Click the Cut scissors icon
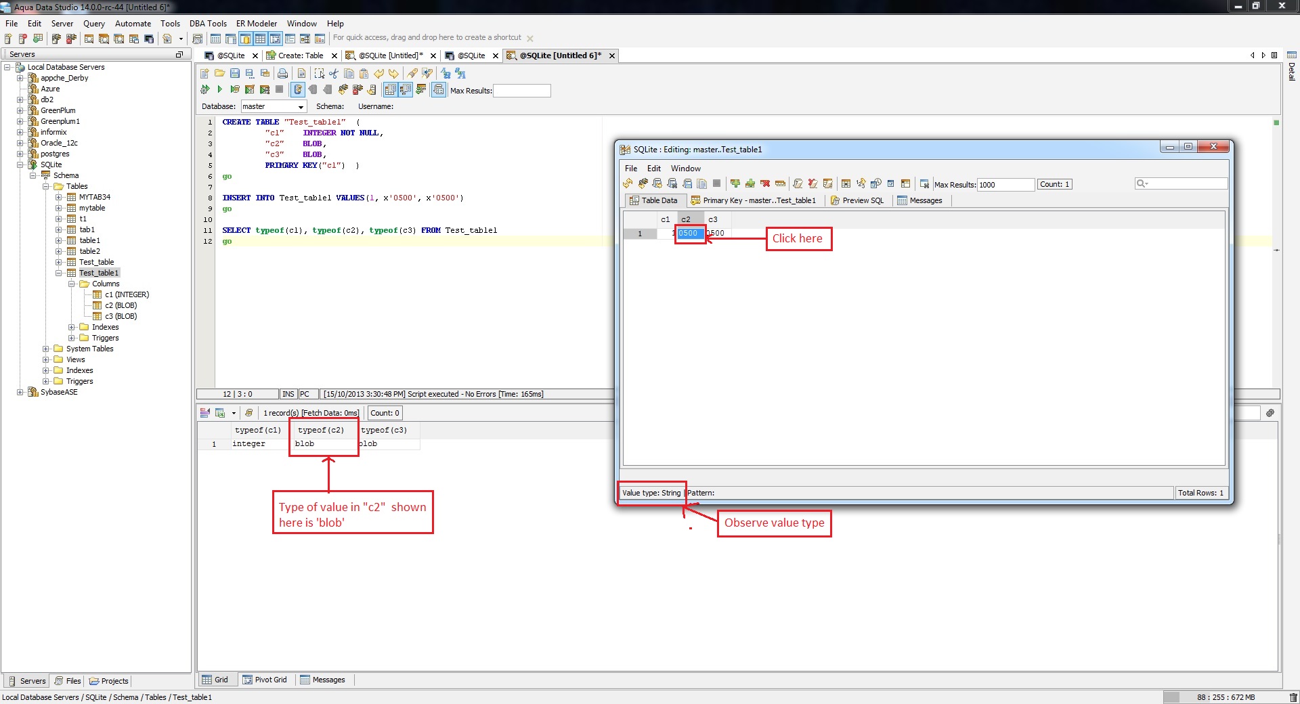Screen dimensions: 1300x704 tap(334, 73)
